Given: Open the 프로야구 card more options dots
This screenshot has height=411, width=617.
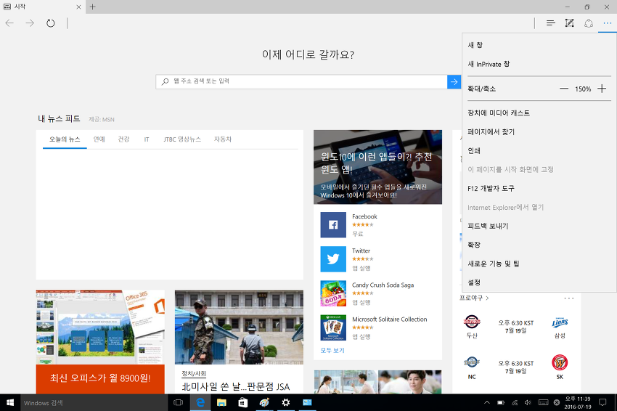Looking at the screenshot, I should (x=569, y=298).
